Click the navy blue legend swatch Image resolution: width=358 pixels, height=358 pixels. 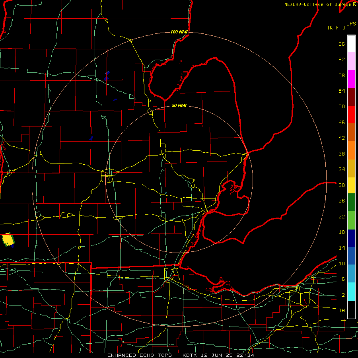pyautogui.click(x=351, y=238)
